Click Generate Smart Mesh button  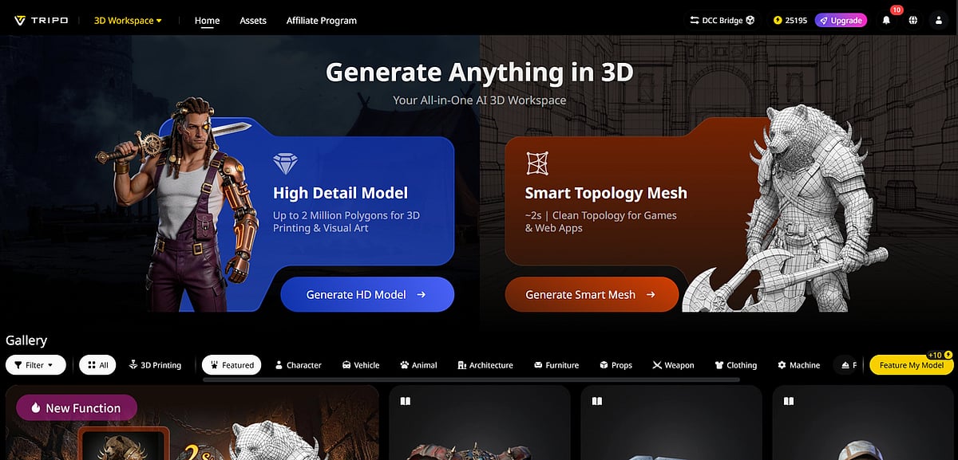tap(592, 294)
